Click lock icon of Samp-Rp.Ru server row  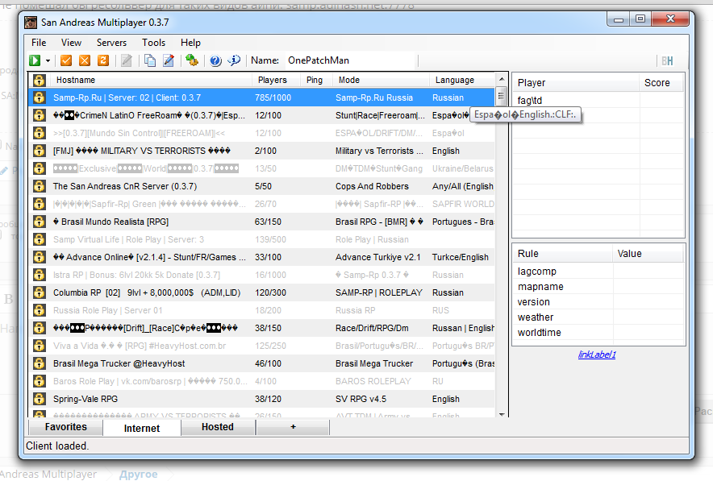point(39,97)
